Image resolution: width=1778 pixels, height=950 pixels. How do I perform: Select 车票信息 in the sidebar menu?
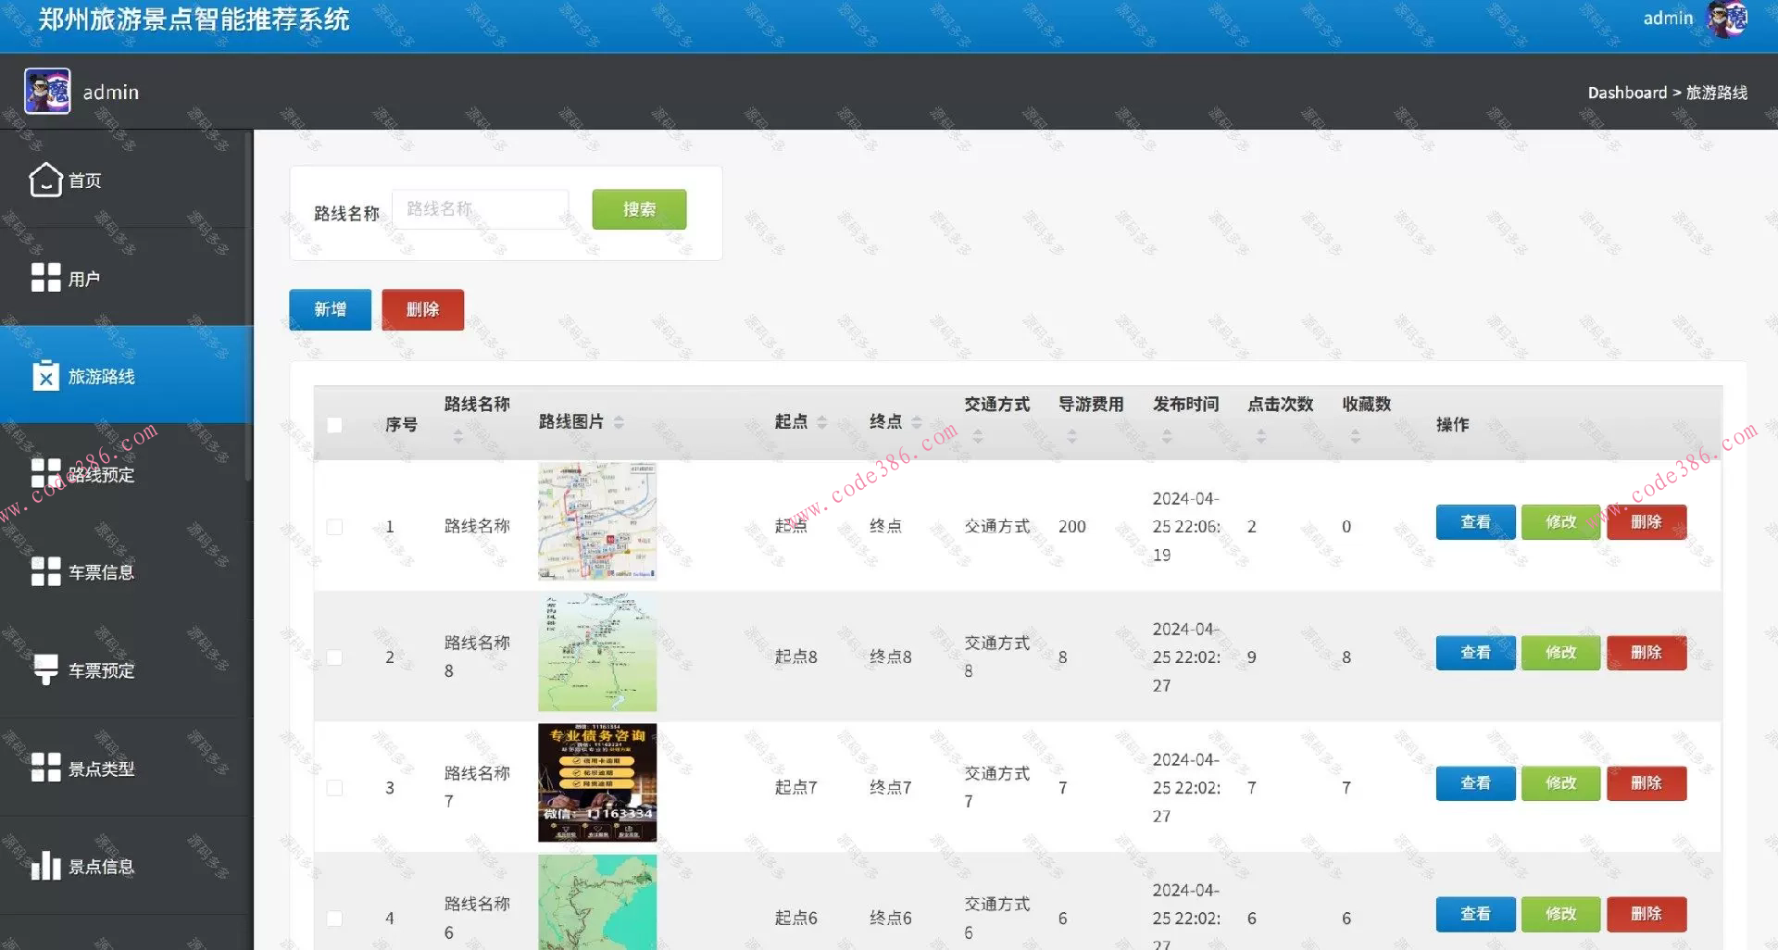97,571
